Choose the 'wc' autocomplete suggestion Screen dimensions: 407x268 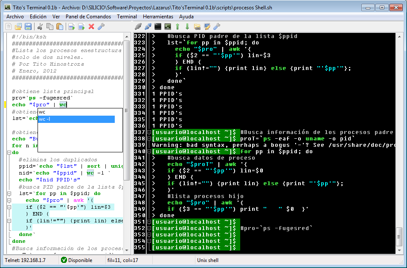tap(76, 112)
